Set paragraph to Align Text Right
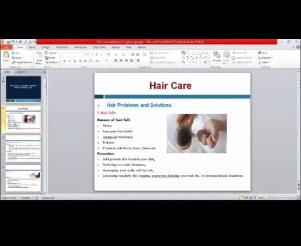 coord(126,61)
